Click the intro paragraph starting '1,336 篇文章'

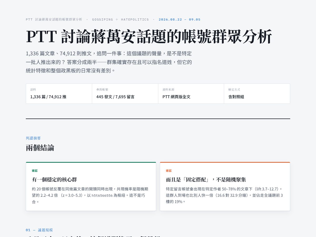coord(109,62)
